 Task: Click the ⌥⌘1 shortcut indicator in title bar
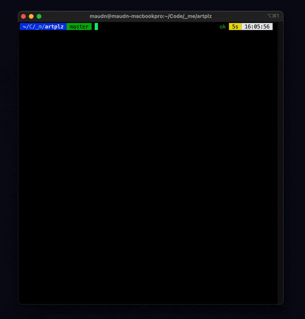pyautogui.click(x=273, y=16)
